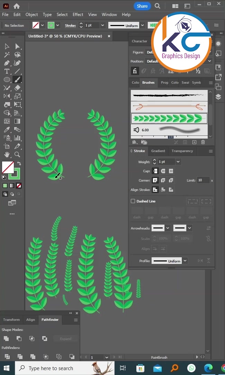Select the Column Graph tool
The image size is (225, 375).
[17, 138]
